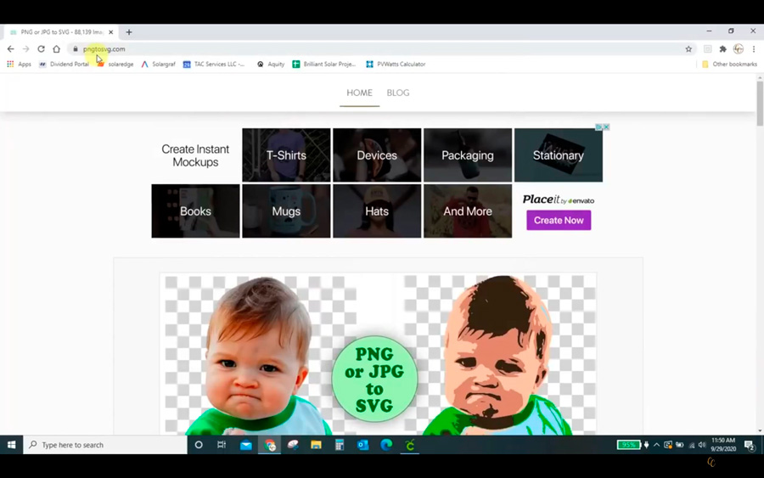
Task: Click the Packaging mockup tile
Action: tap(468, 155)
